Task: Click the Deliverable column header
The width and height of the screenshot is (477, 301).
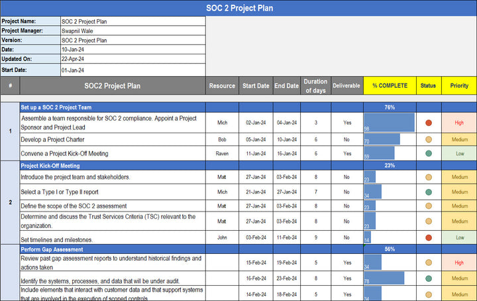Action: click(x=347, y=86)
